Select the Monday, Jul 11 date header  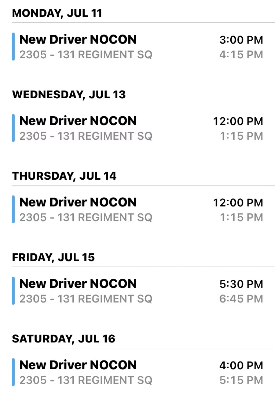click(57, 14)
